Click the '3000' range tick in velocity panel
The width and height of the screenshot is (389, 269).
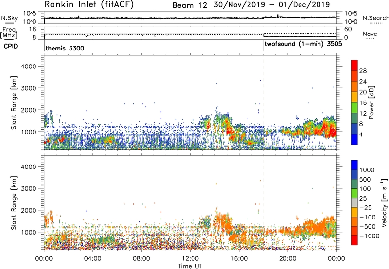click(x=28, y=188)
